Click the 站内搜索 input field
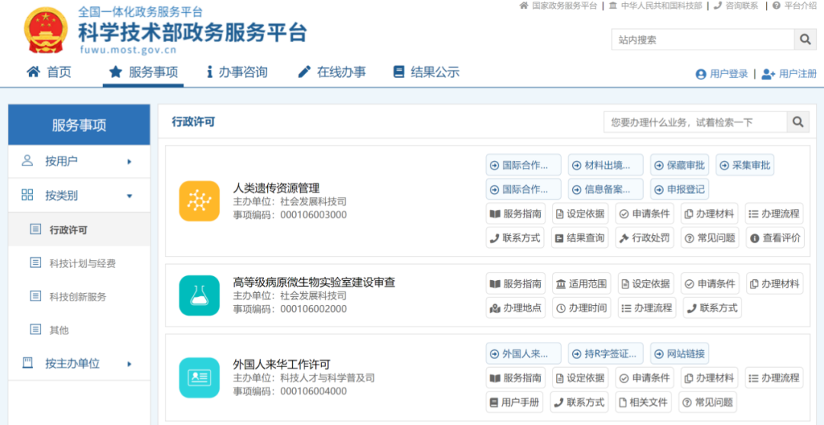Viewport: 824px width, 425px height. (702, 40)
